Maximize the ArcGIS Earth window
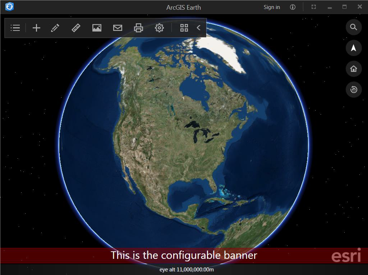This screenshot has height=275, width=368. point(344,7)
